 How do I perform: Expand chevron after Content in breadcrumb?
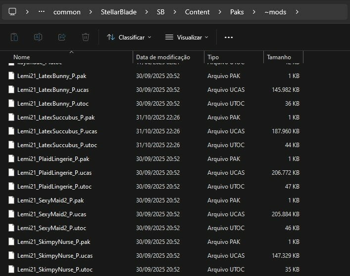click(220, 12)
